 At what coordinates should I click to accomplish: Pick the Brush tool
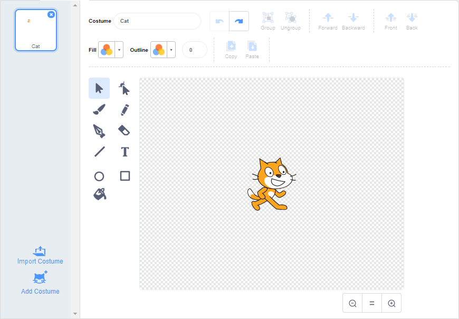pyautogui.click(x=99, y=109)
